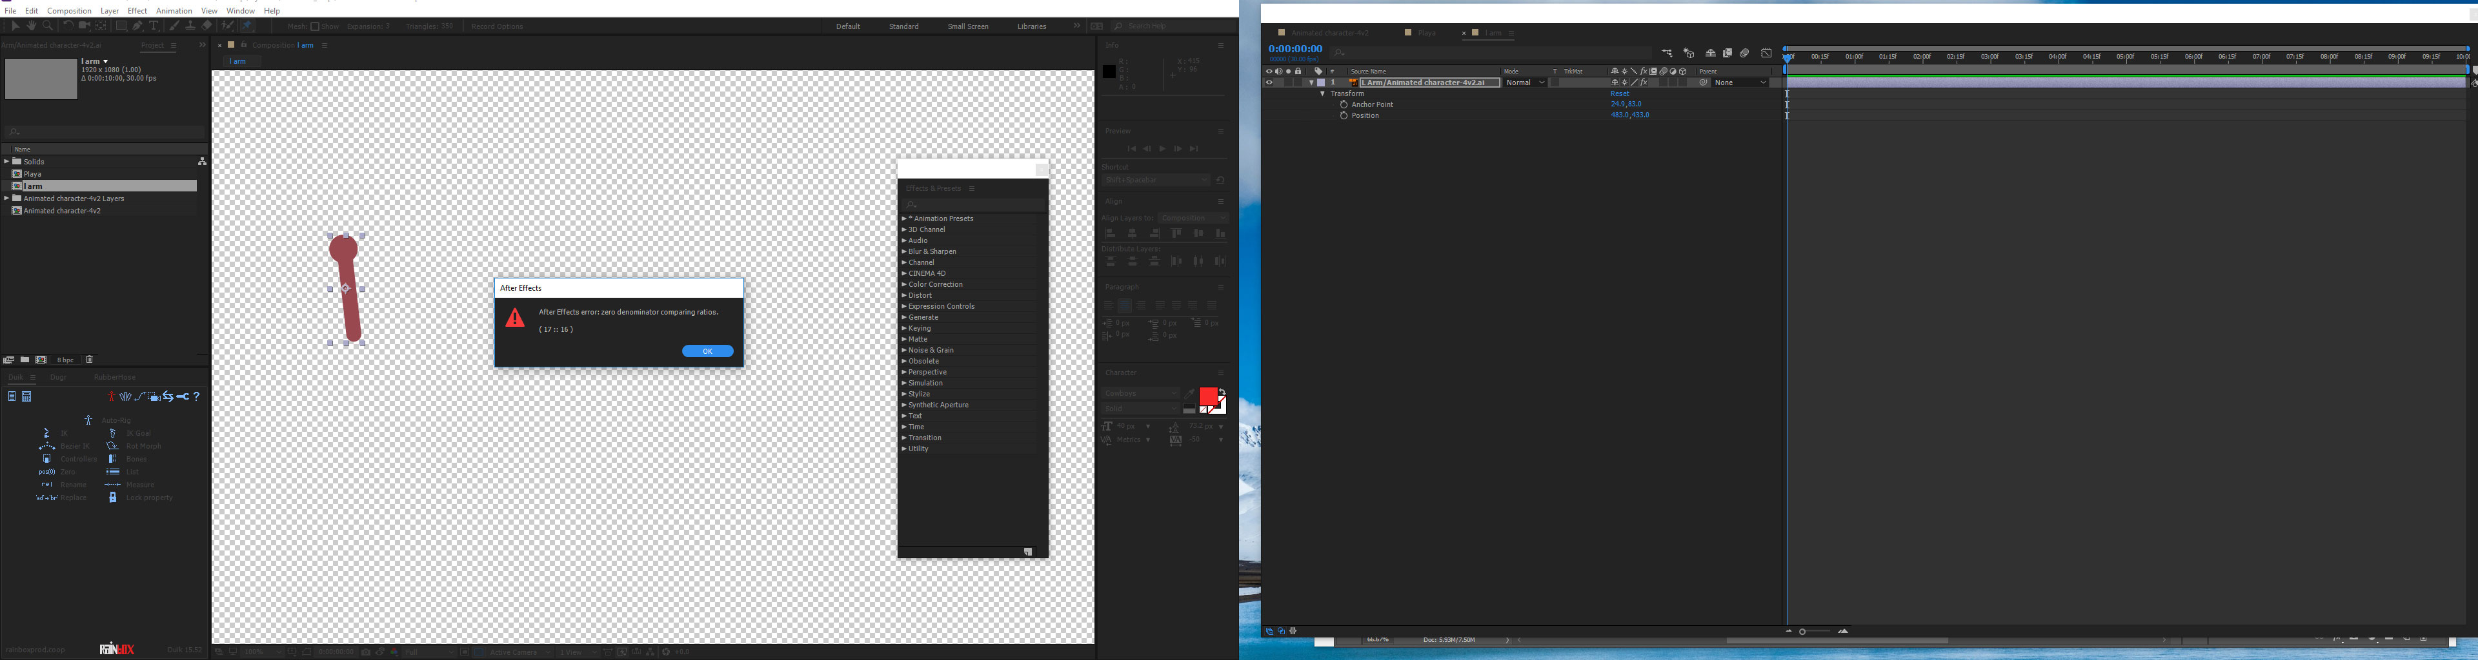Open Duik calculator icon
Screen dimensions: 2478x660
[x=27, y=397]
